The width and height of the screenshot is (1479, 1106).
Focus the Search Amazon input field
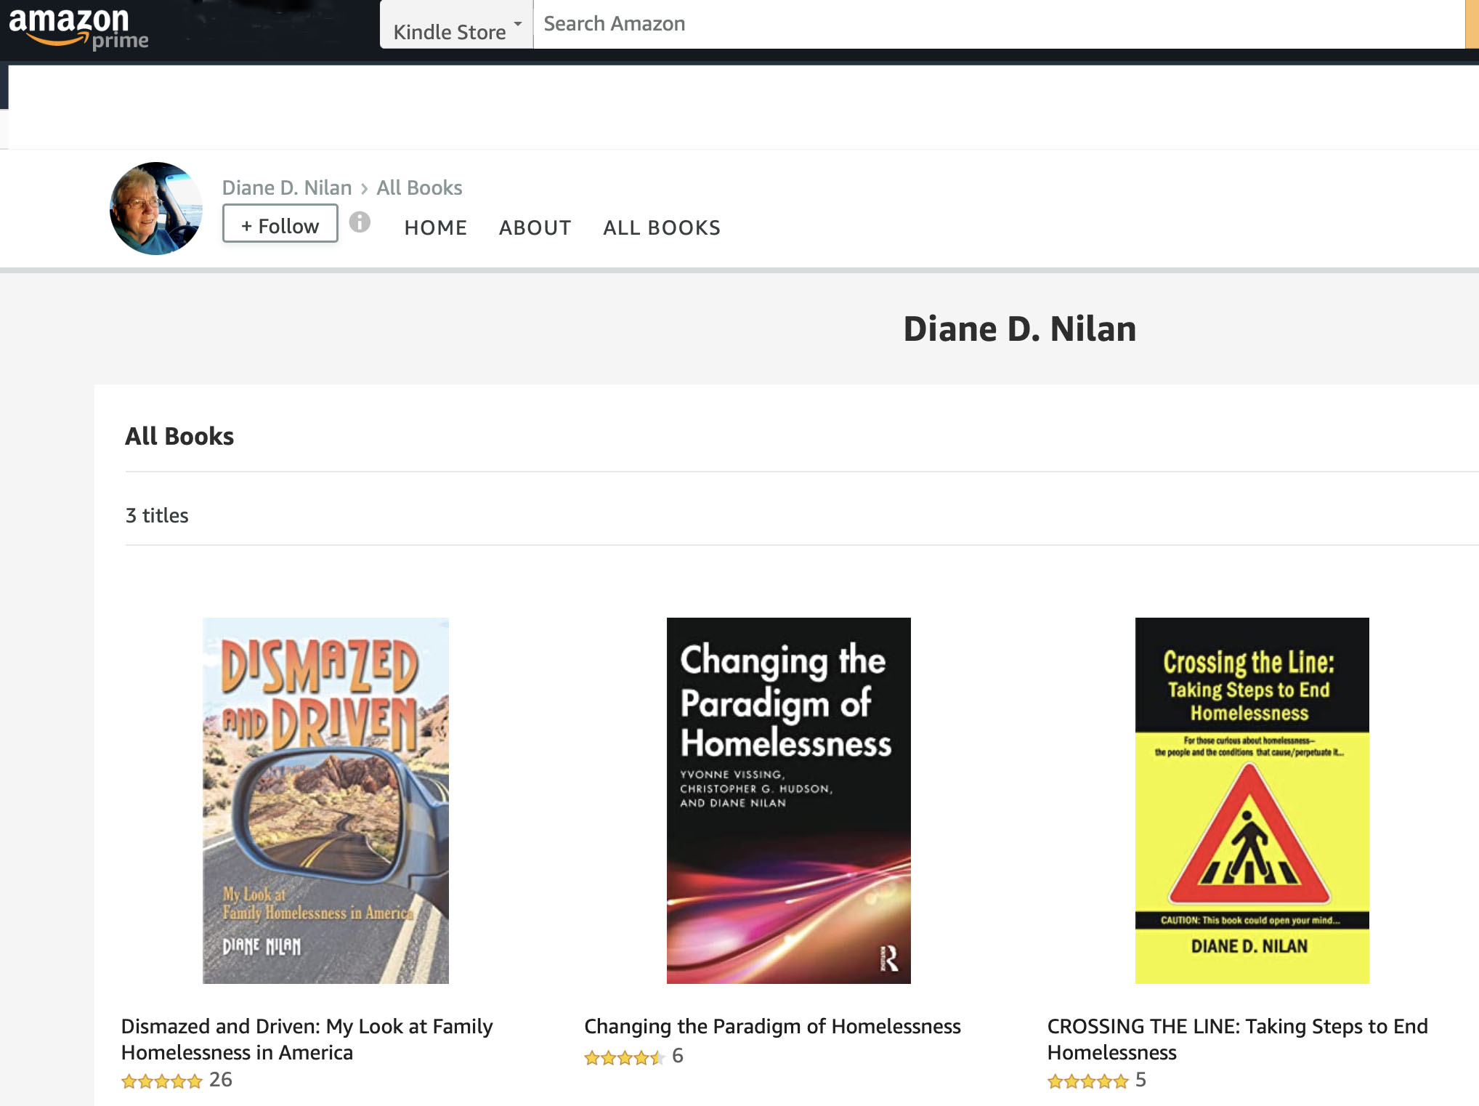(999, 24)
